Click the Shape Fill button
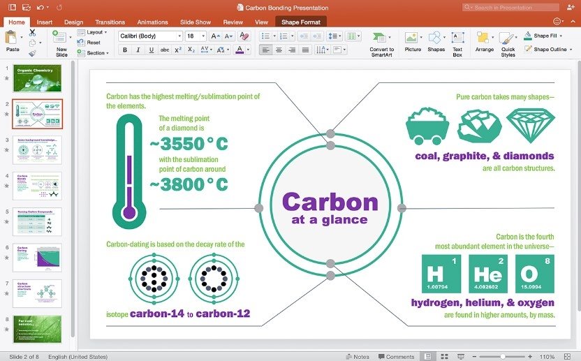 coord(541,36)
